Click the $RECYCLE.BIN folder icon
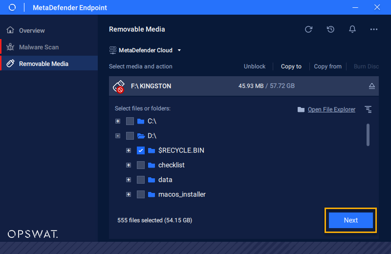Screen dimensions: 391x254 click(152, 150)
